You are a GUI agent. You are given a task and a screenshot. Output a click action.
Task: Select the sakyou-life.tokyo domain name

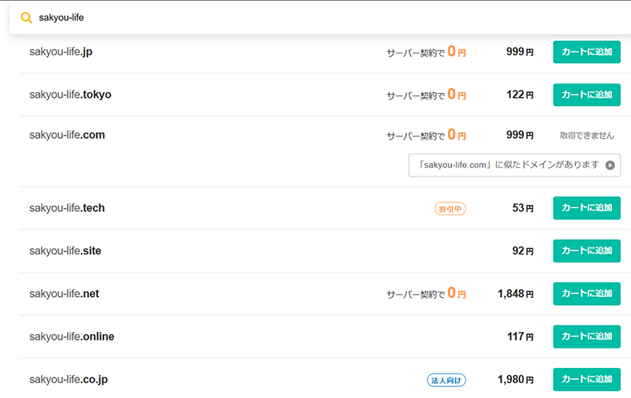tap(70, 95)
